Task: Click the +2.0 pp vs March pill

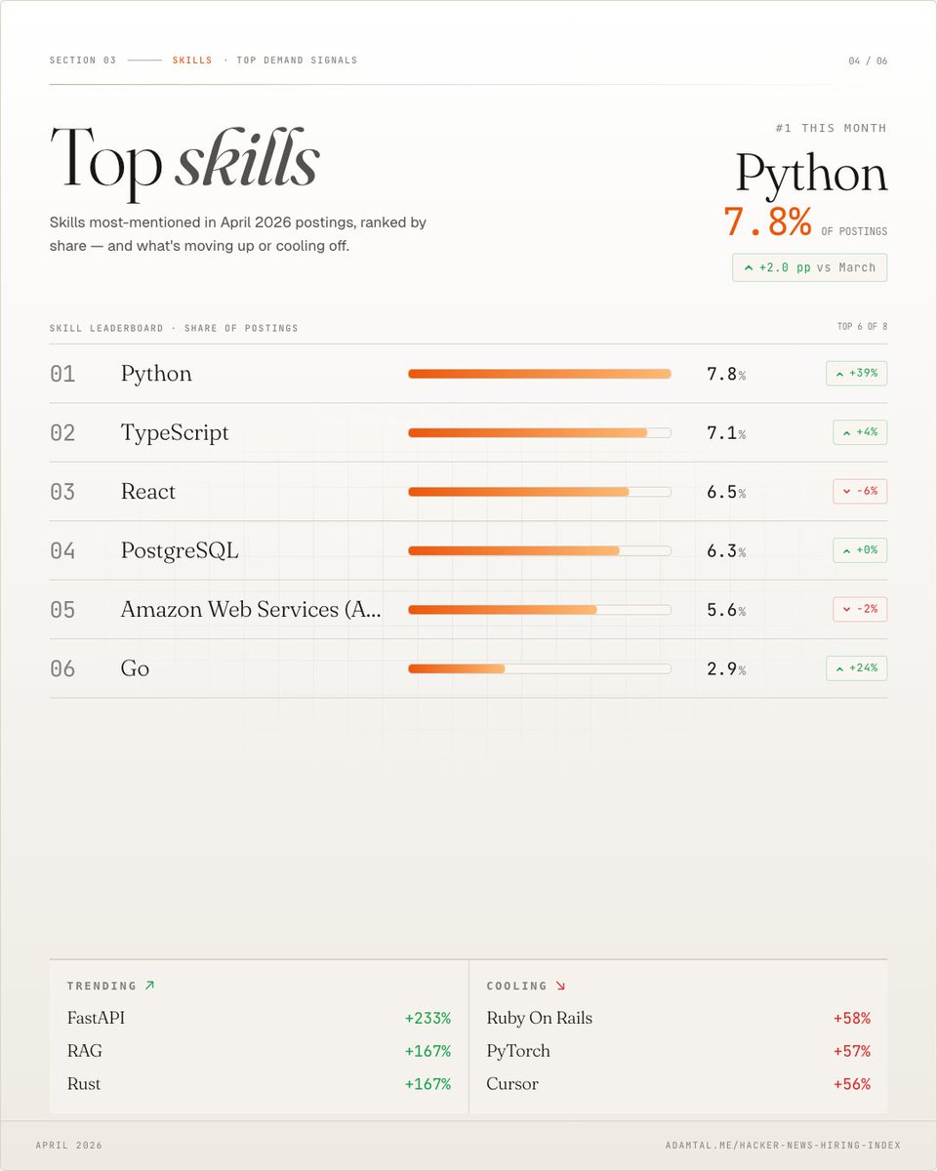Action: (809, 267)
